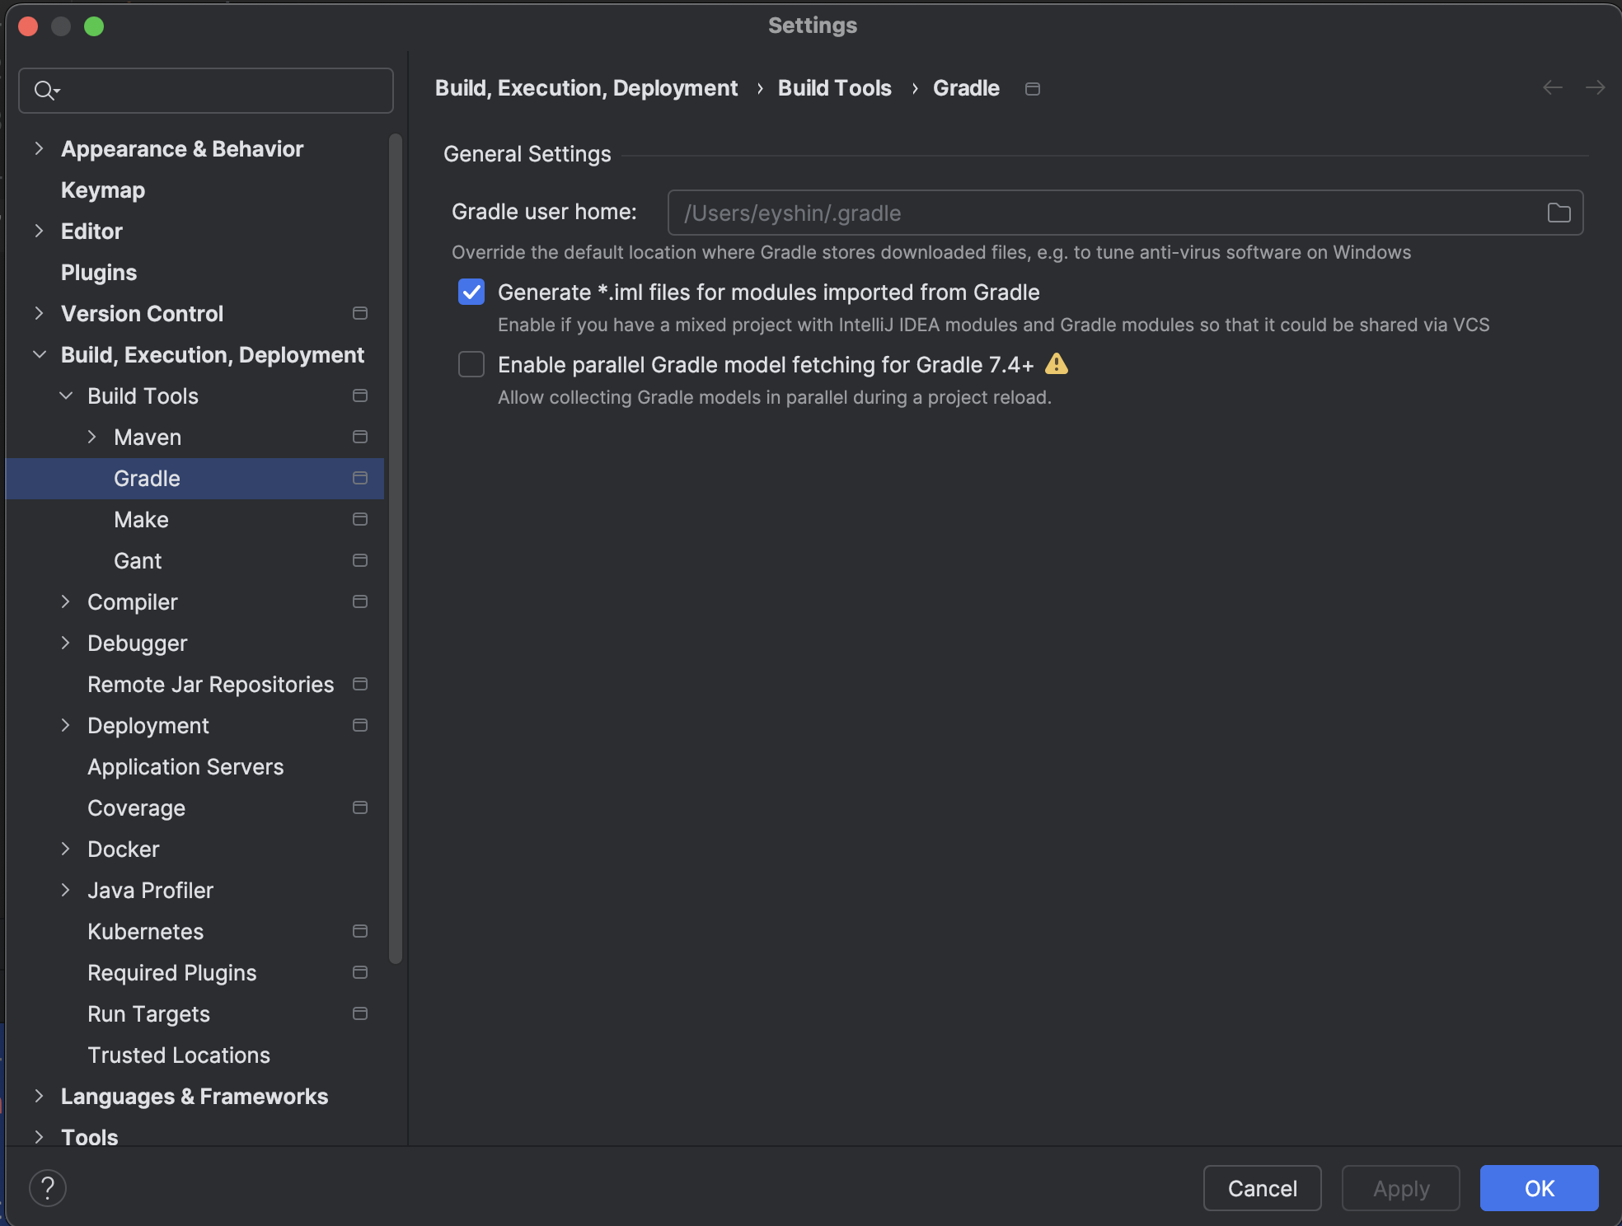Click project icon on Maven row
This screenshot has height=1226, width=1622.
coord(360,437)
